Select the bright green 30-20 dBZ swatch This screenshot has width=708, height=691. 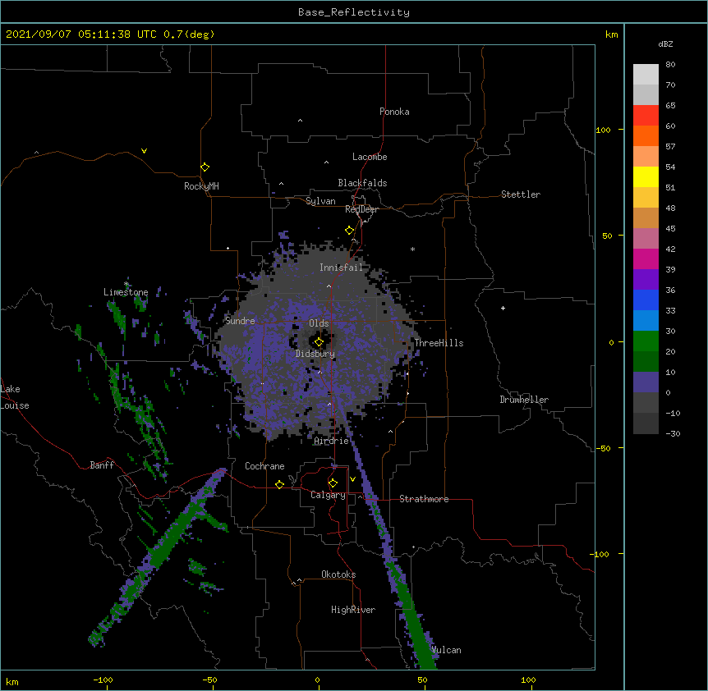point(646,341)
